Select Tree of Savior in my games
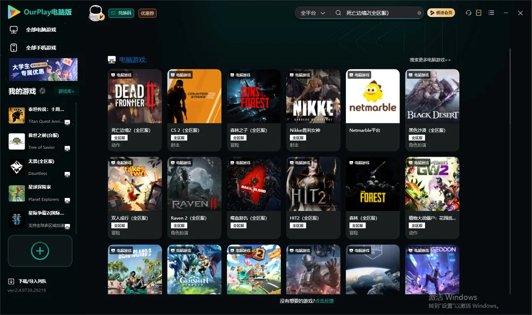 (x=39, y=142)
